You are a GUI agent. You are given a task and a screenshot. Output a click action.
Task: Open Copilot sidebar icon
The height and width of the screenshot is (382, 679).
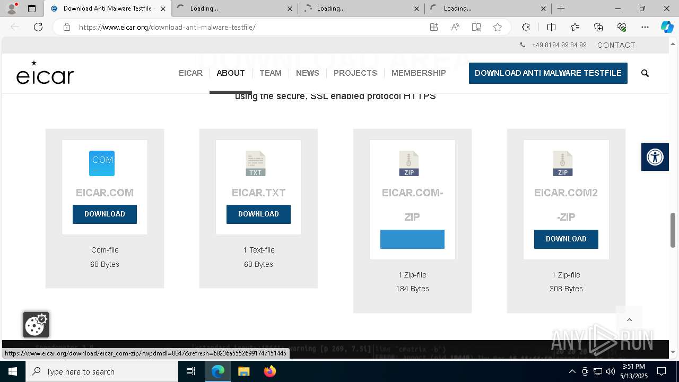(667, 27)
